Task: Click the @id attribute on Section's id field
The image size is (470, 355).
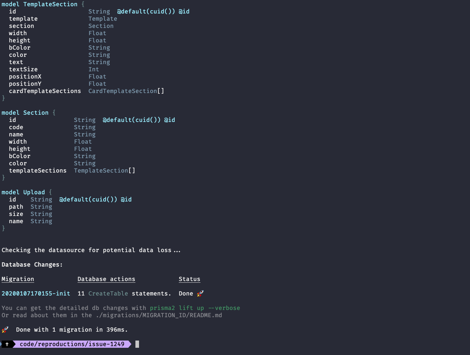Action: [x=170, y=120]
